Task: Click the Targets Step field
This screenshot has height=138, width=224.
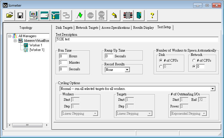Action: (130, 106)
